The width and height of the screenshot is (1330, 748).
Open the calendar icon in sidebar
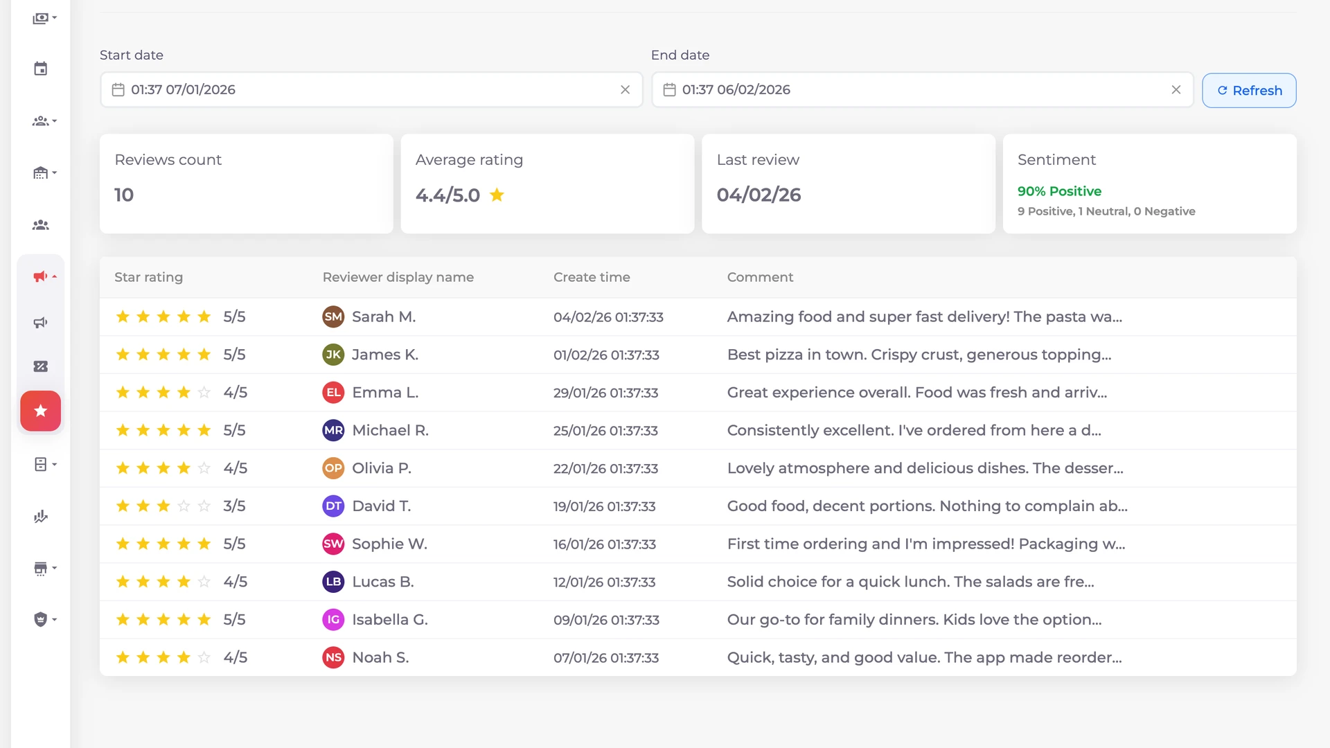(x=41, y=69)
